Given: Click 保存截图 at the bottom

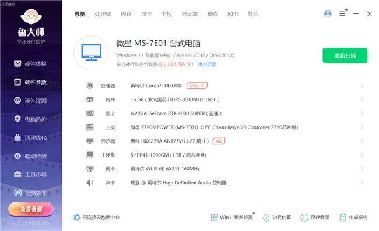Looking at the screenshot, I should [315, 218].
